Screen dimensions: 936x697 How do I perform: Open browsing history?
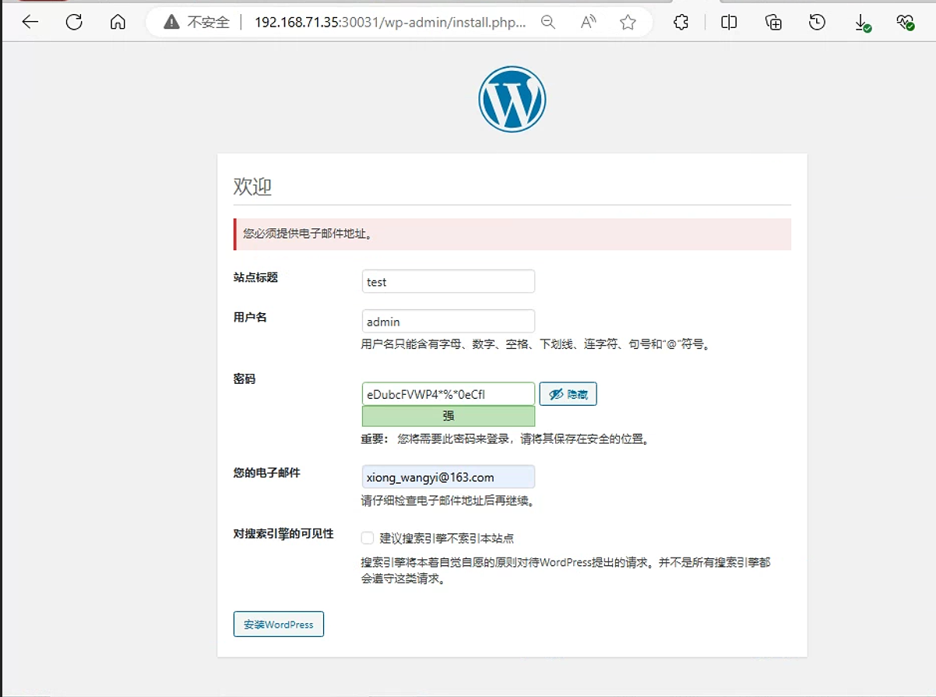[817, 23]
